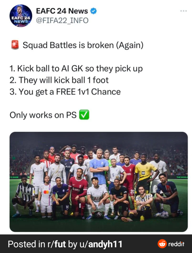Open the EAFC 24 News account name
Screen dimensions: 192x253
(62, 11)
